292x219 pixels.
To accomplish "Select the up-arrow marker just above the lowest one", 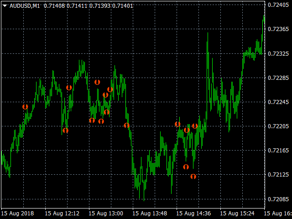I will click(186, 167).
